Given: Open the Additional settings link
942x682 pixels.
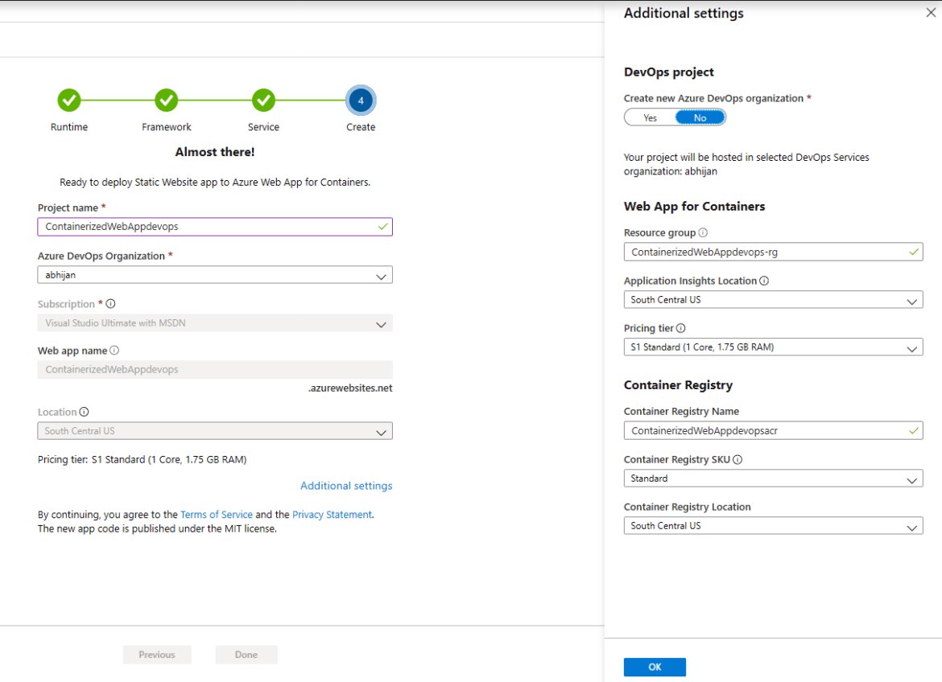Looking at the screenshot, I should 346,486.
